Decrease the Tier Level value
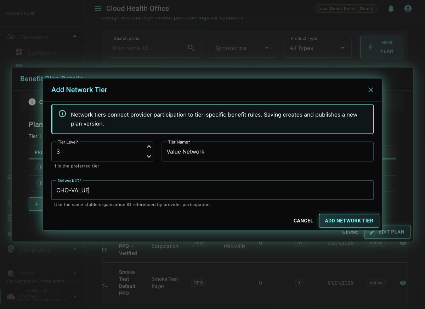The width and height of the screenshot is (425, 309). coord(149,156)
